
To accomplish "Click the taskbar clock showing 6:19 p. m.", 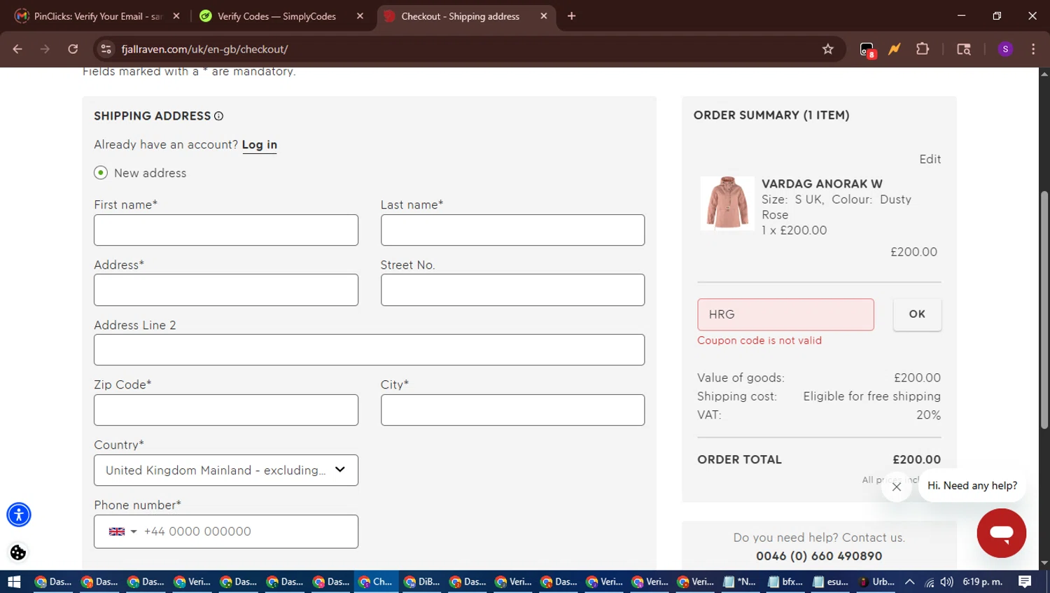I will click(983, 582).
